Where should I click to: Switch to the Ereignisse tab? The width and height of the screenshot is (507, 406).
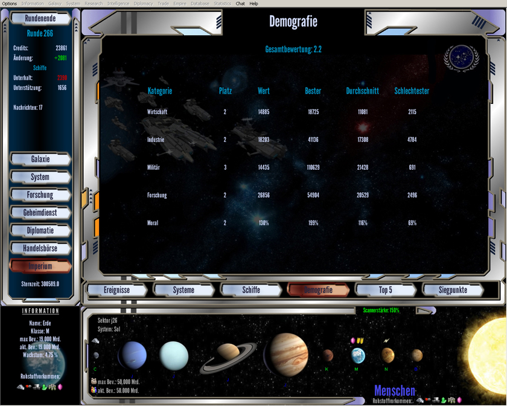[x=116, y=290]
